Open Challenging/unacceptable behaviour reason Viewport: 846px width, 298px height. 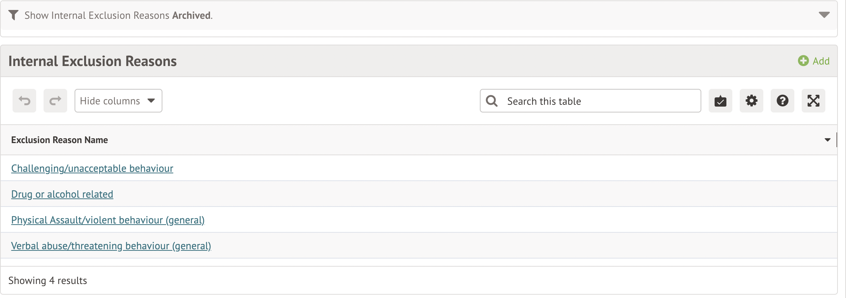click(x=92, y=168)
